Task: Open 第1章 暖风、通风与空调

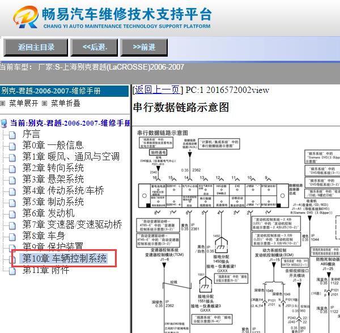Action: (71, 157)
